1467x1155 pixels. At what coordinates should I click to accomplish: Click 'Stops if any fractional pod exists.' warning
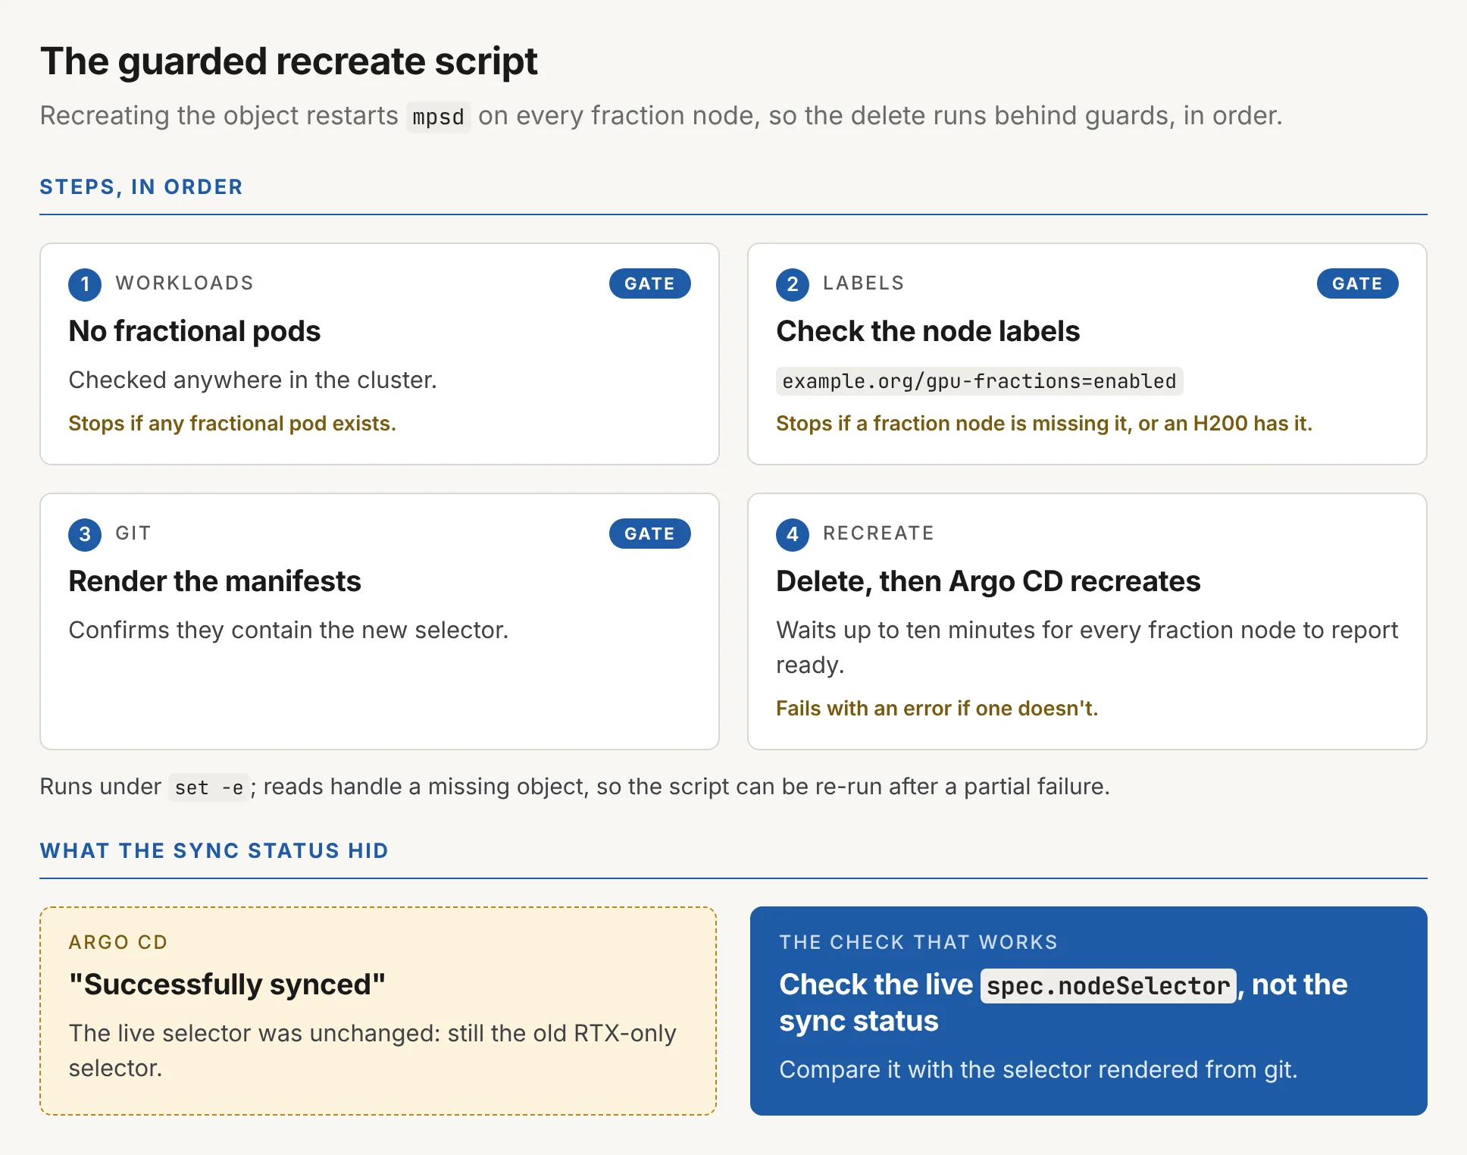tap(232, 423)
